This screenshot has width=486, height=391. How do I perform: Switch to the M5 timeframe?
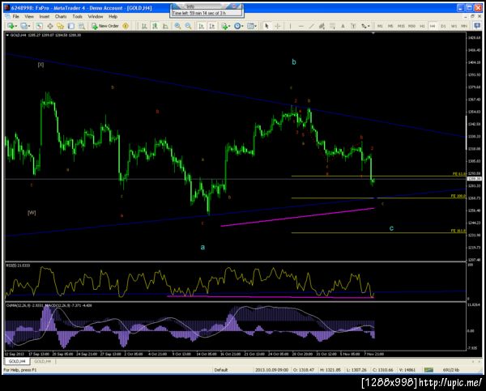(390, 26)
